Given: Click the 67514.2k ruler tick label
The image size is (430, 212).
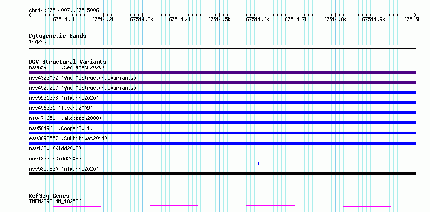Looking at the screenshot, I should click(x=103, y=19).
